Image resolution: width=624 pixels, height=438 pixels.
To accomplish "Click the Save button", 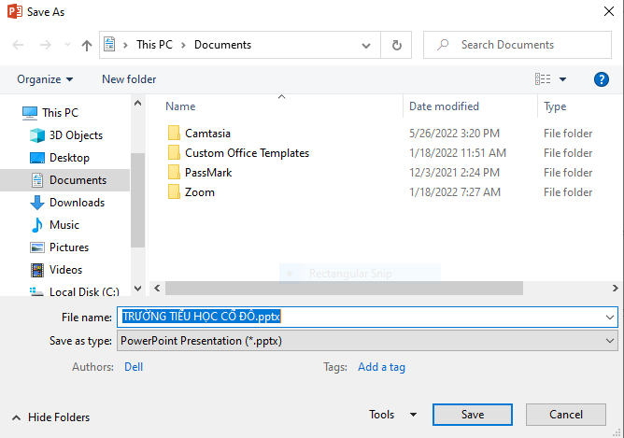I will pos(472,415).
